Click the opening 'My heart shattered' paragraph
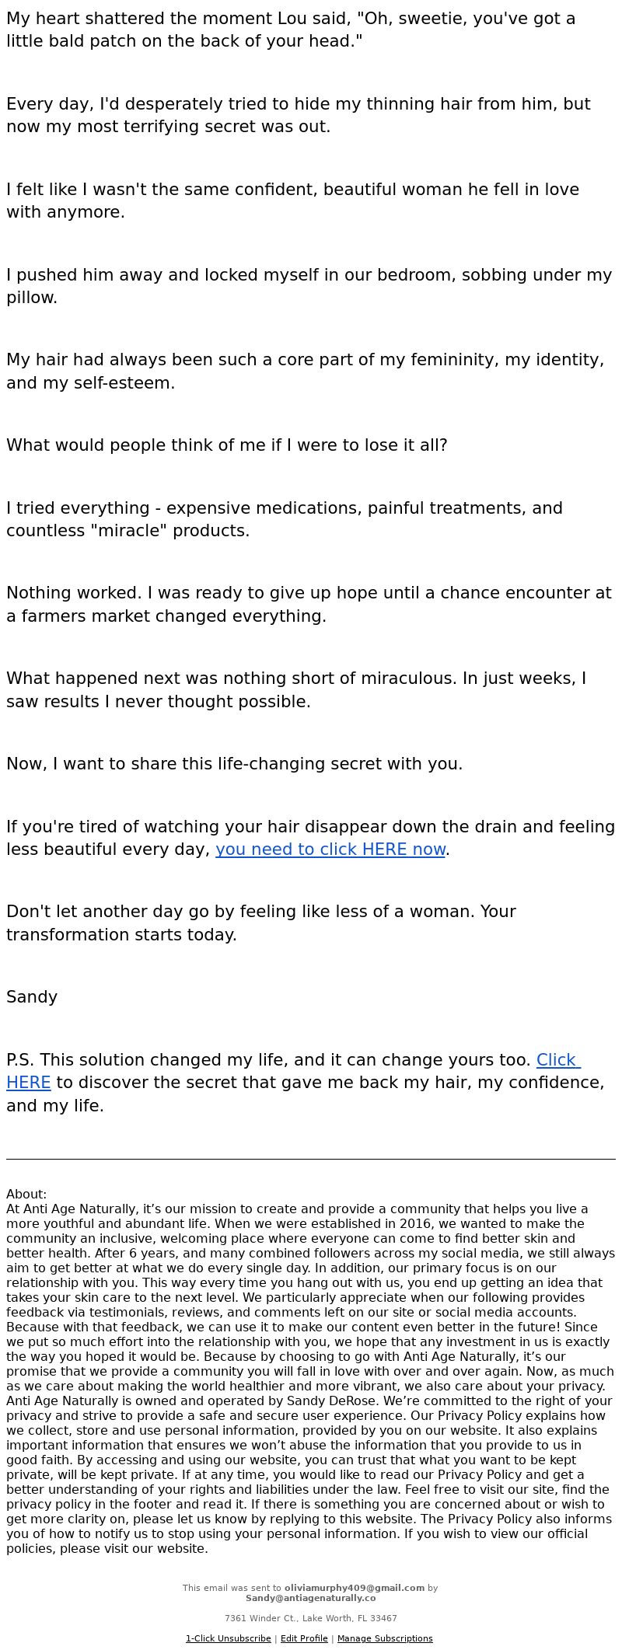 point(292,30)
